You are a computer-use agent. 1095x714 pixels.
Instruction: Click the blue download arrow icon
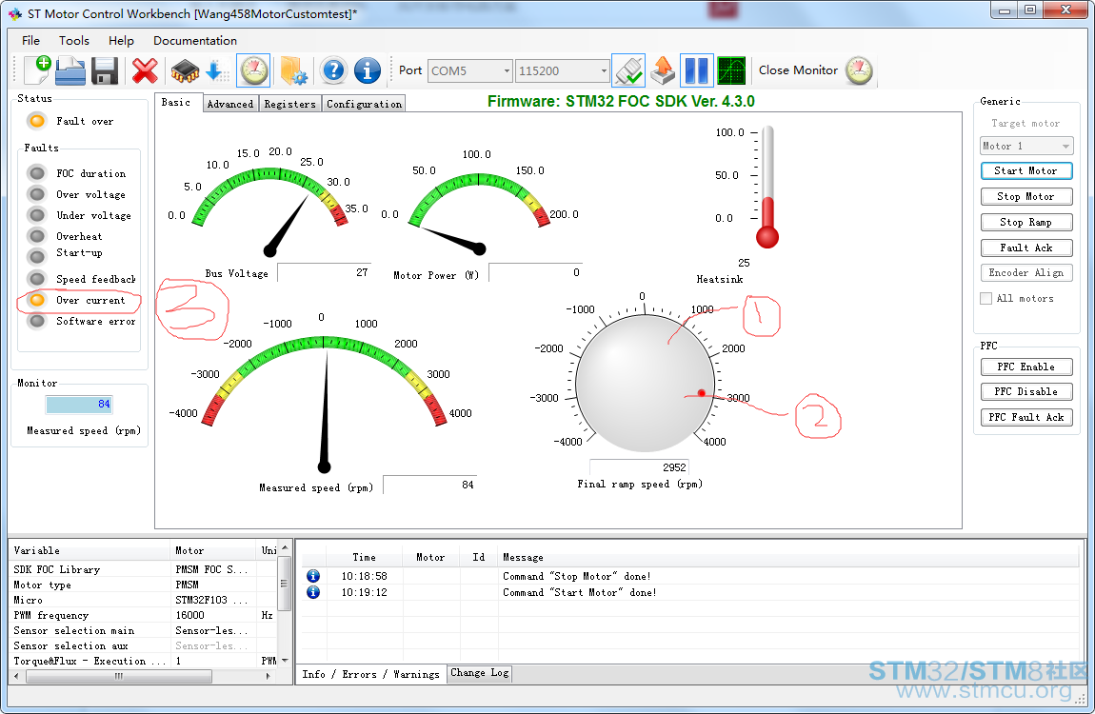(x=216, y=71)
